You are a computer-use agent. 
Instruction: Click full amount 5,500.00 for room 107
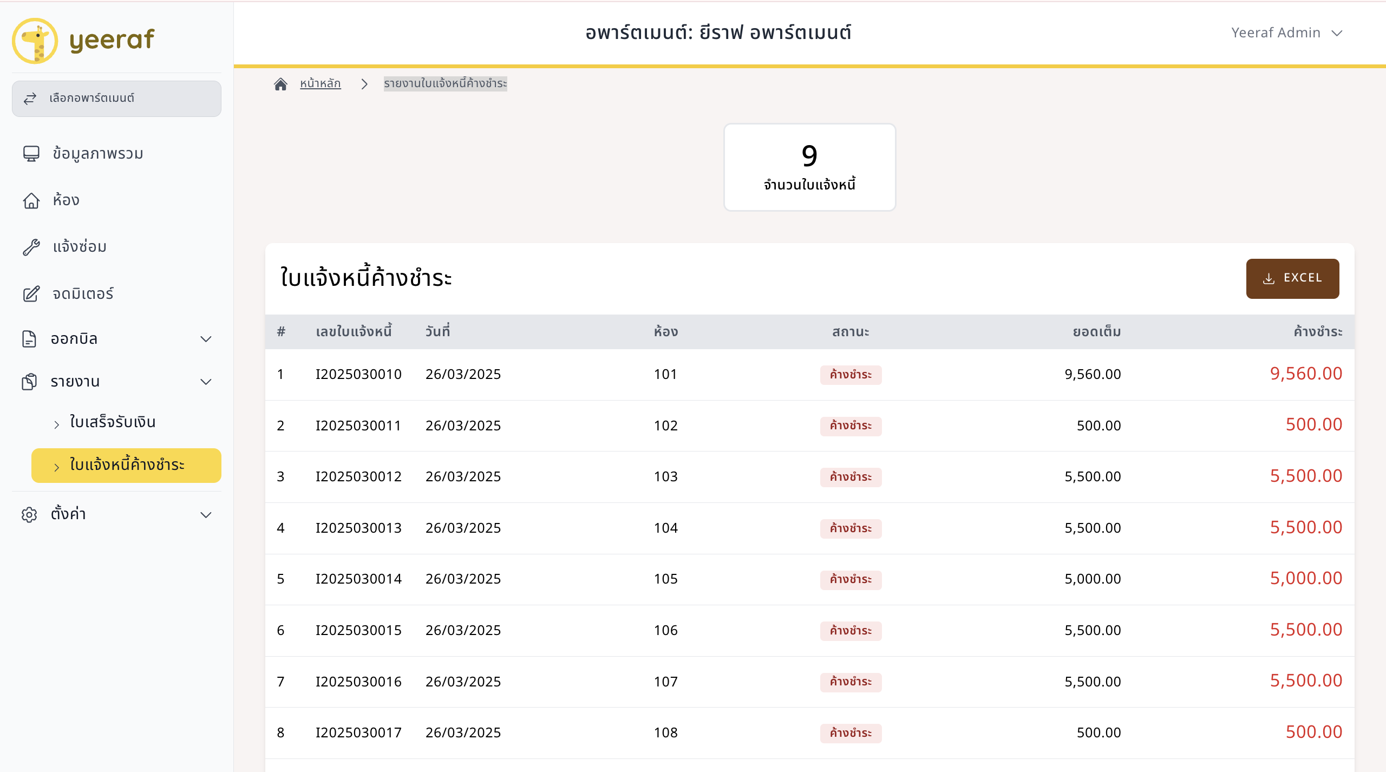tap(1093, 682)
